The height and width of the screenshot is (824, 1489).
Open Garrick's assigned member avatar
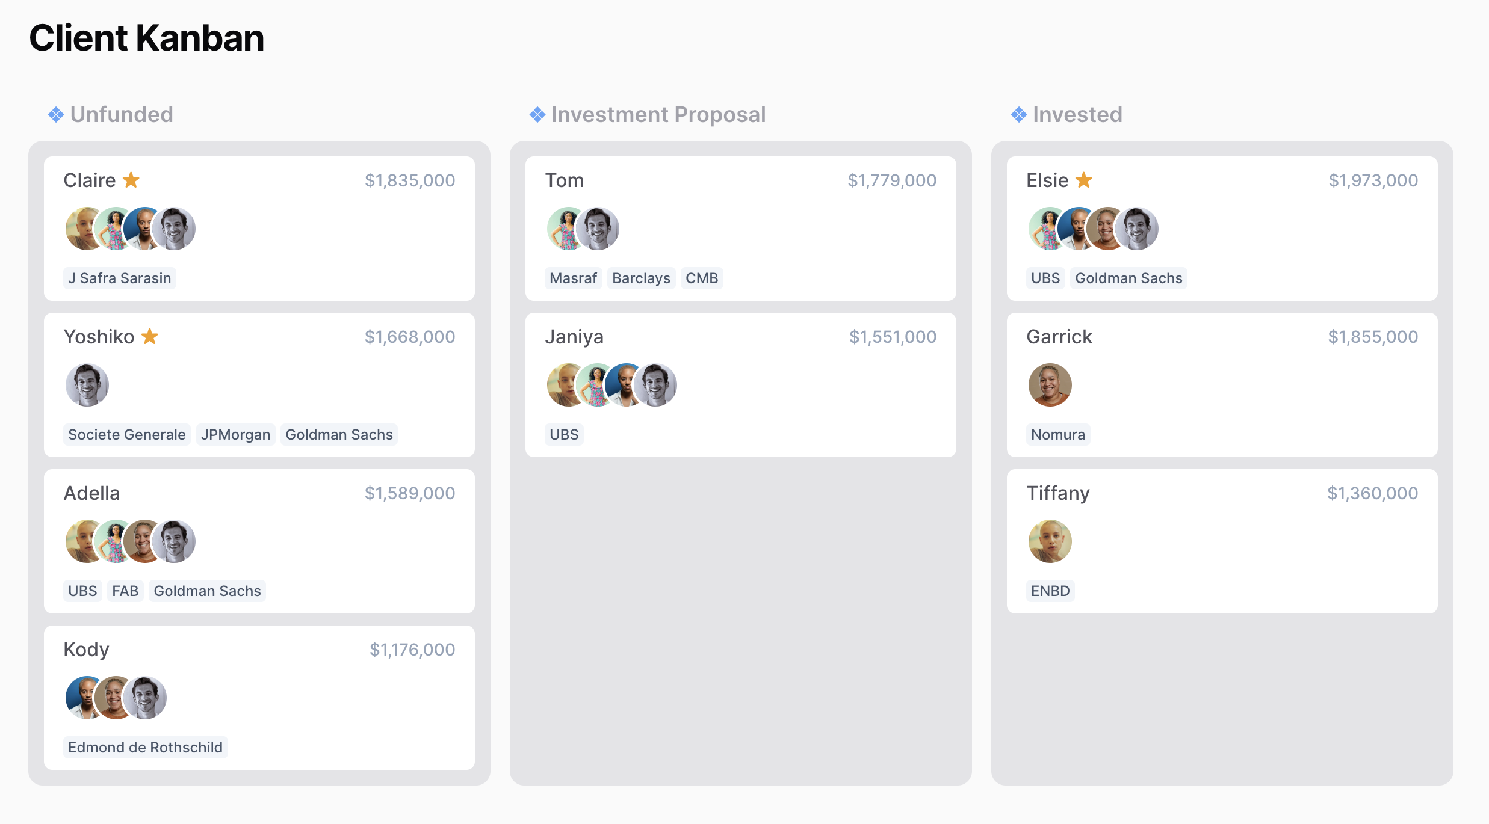tap(1050, 385)
